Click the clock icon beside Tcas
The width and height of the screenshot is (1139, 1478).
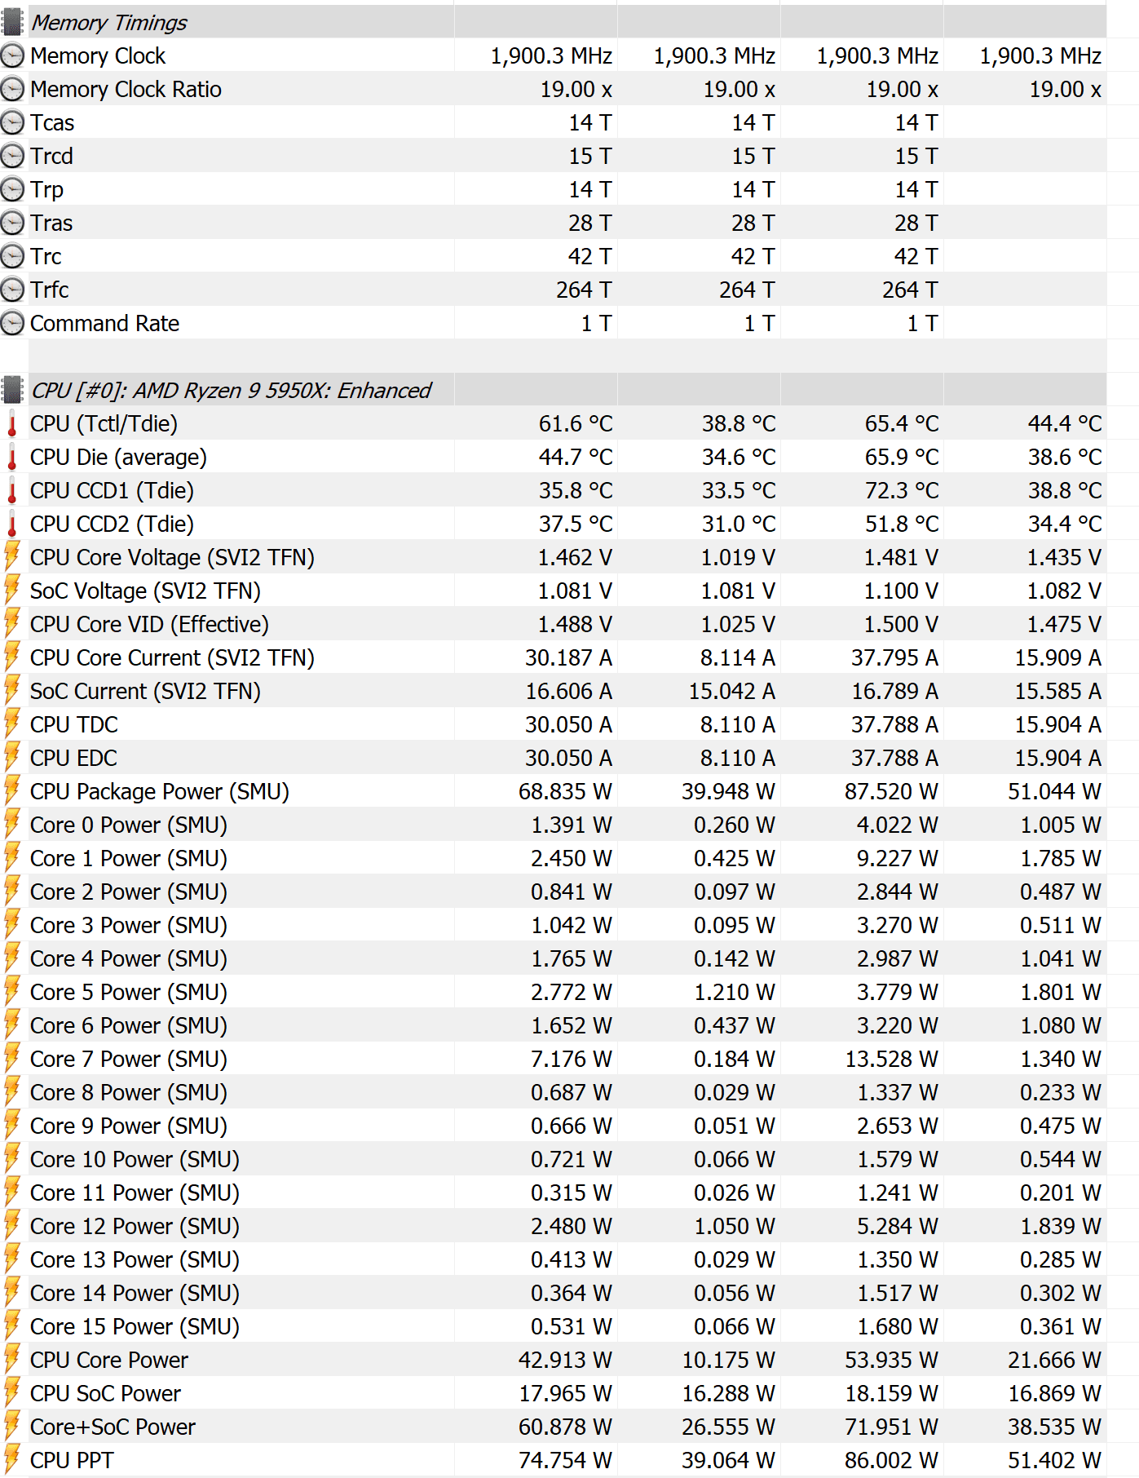coord(12,122)
